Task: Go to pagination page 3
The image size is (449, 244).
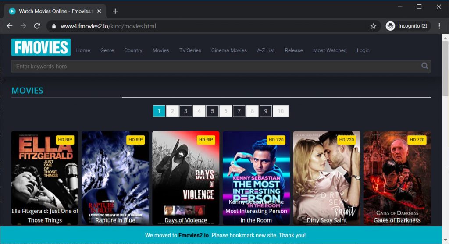Action: pos(185,111)
